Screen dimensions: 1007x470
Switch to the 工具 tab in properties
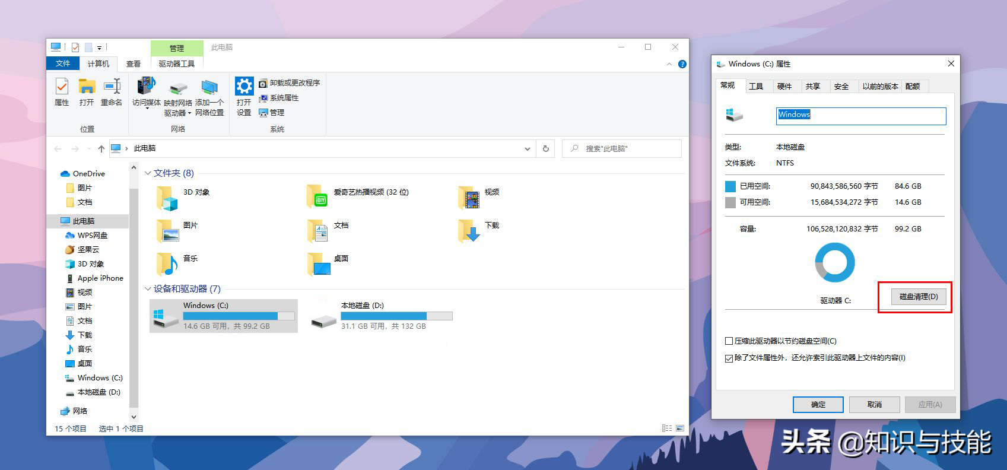pyautogui.click(x=755, y=86)
